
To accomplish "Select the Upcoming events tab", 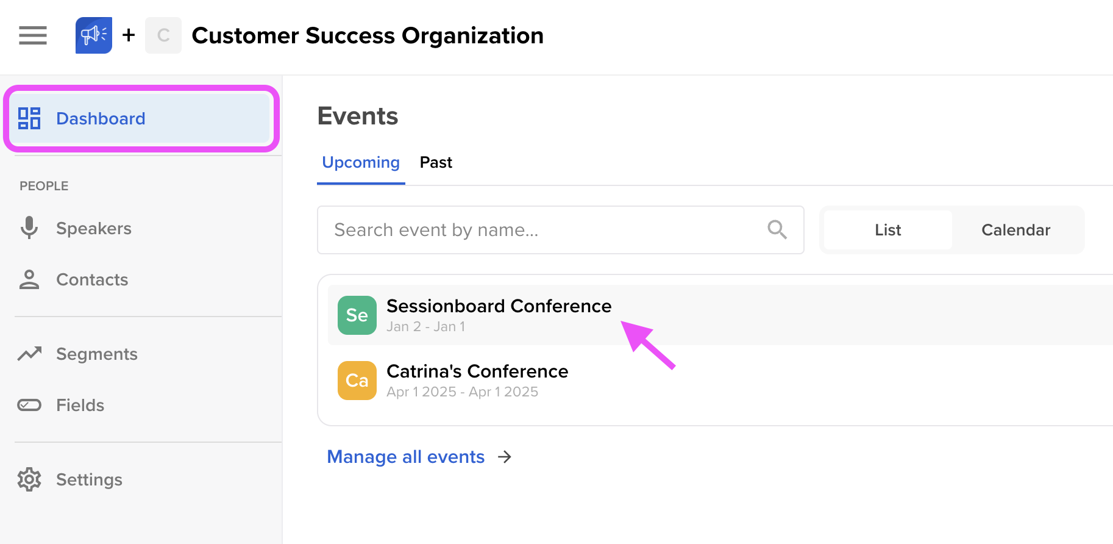I will pyautogui.click(x=361, y=162).
